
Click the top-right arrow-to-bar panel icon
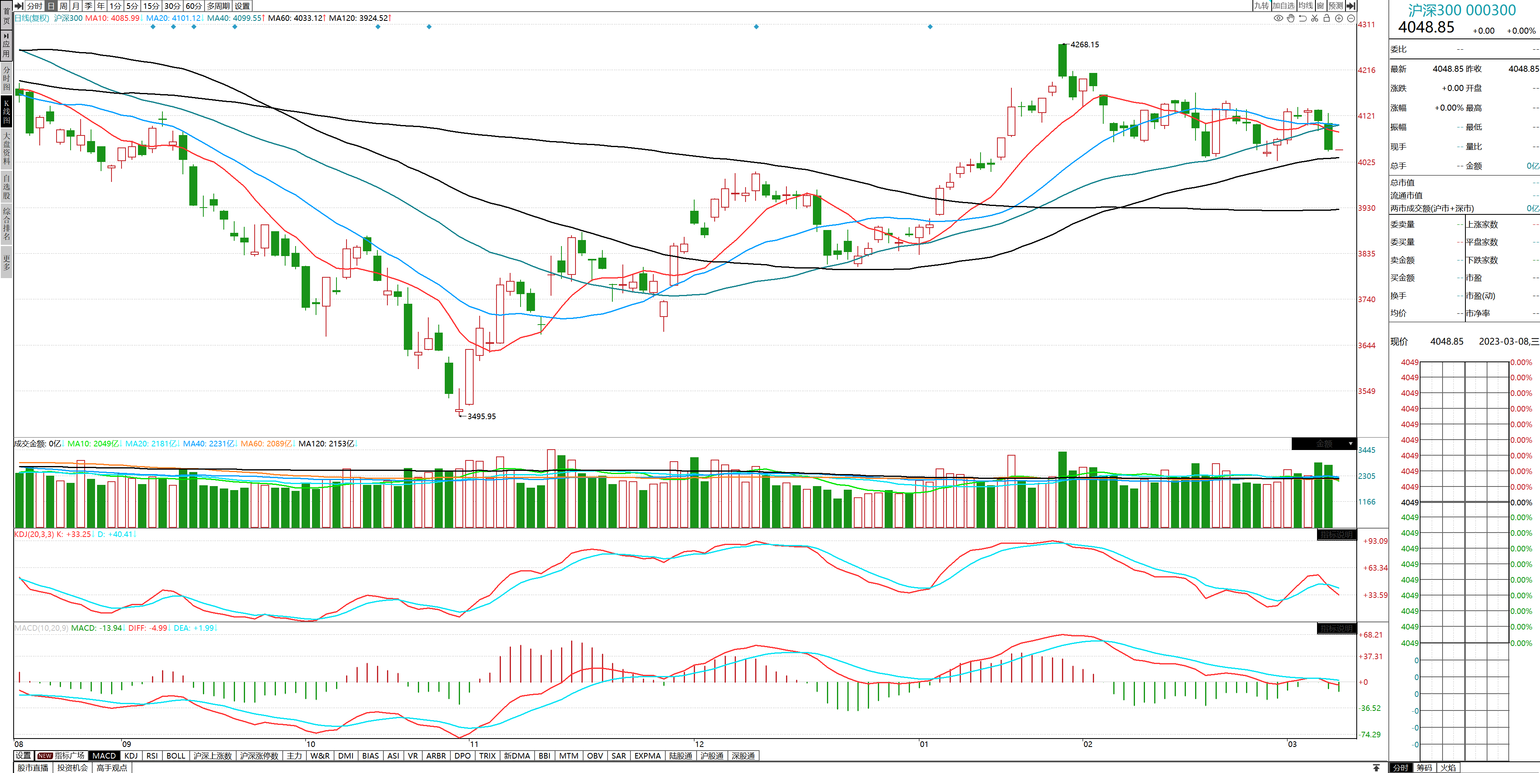pos(1350,5)
